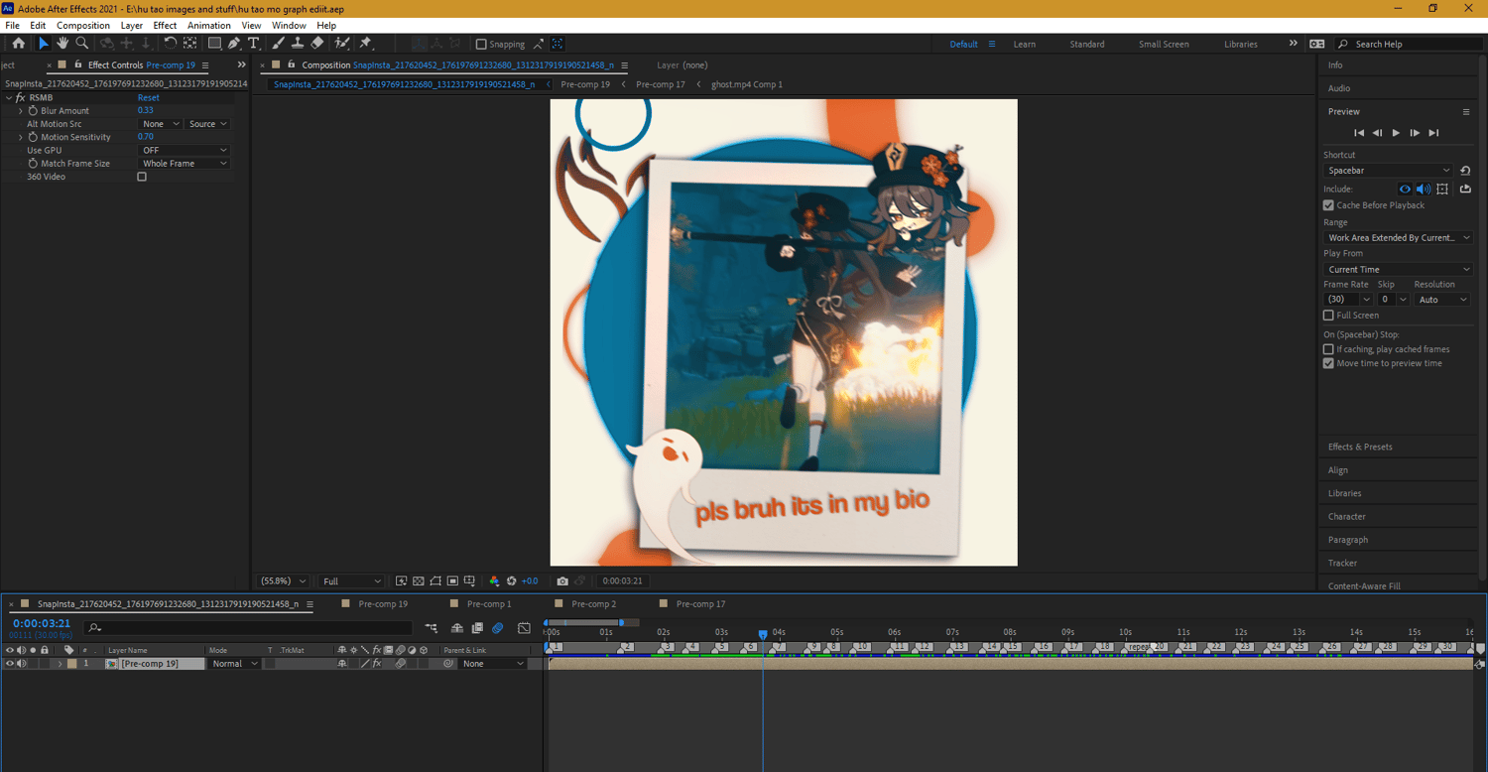Switch to the Learn workspace
Screen dimensions: 1488x772
point(1025,45)
